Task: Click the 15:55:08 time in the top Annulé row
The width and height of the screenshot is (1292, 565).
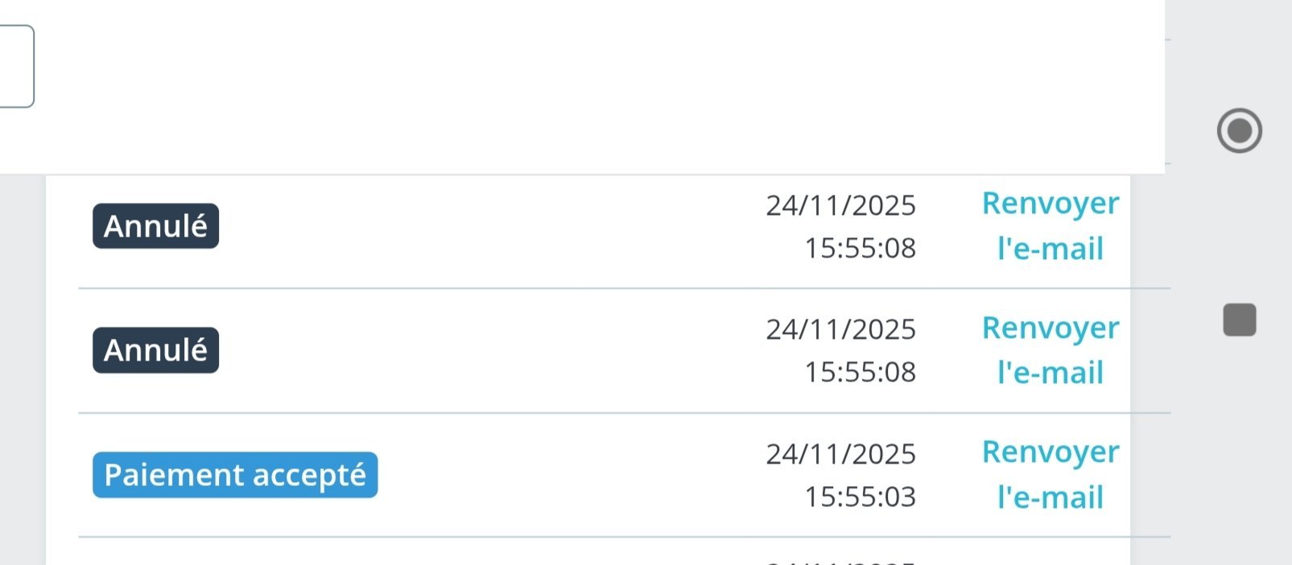Action: coord(861,248)
